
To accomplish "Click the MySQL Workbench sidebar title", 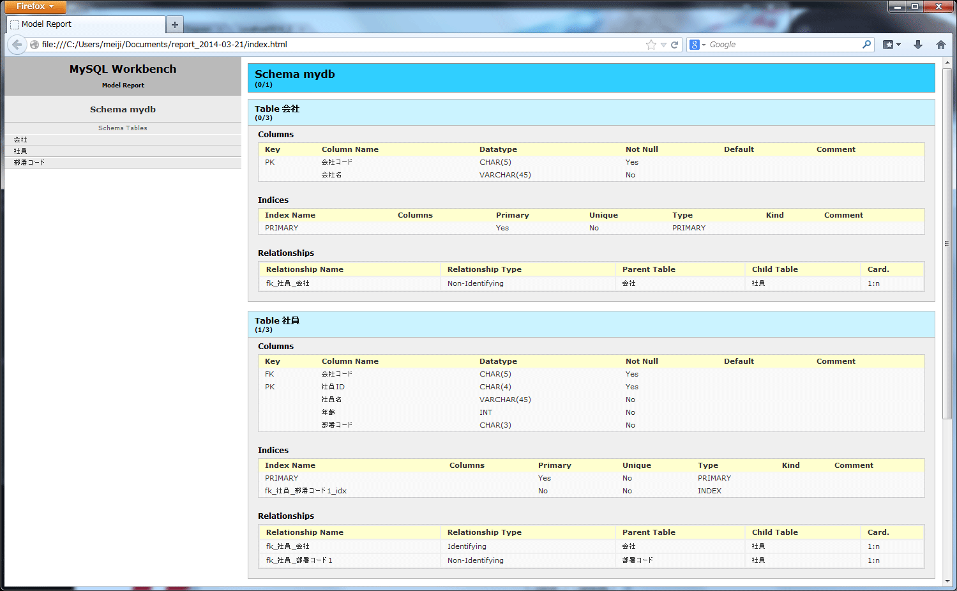I will coord(123,69).
